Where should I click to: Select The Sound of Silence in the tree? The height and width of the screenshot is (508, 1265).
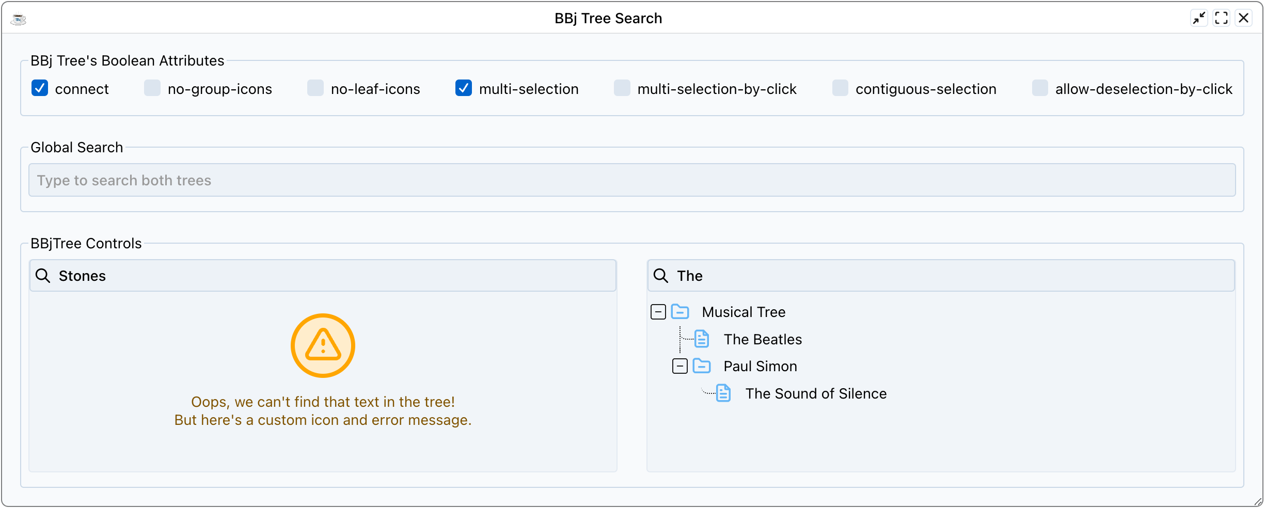[816, 393]
